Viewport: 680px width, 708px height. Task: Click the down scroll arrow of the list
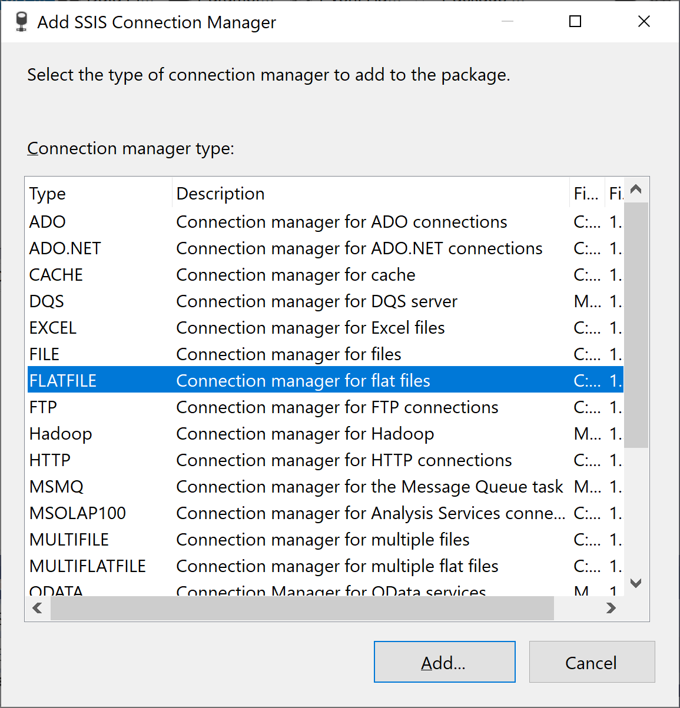click(636, 583)
